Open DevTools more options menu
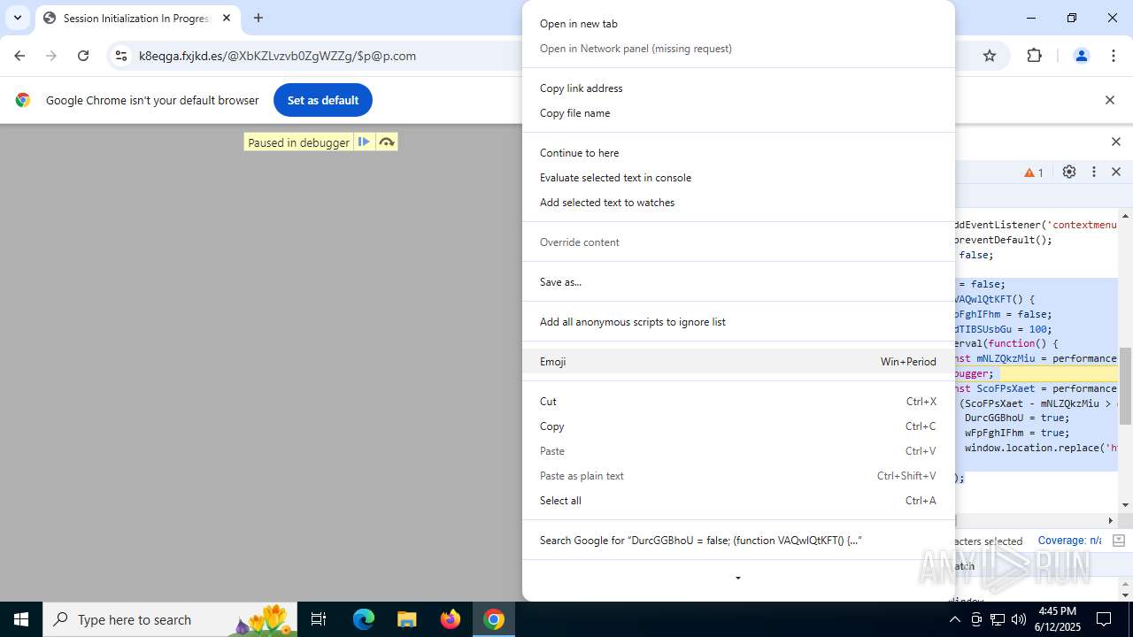This screenshot has height=637, width=1133. tap(1094, 172)
